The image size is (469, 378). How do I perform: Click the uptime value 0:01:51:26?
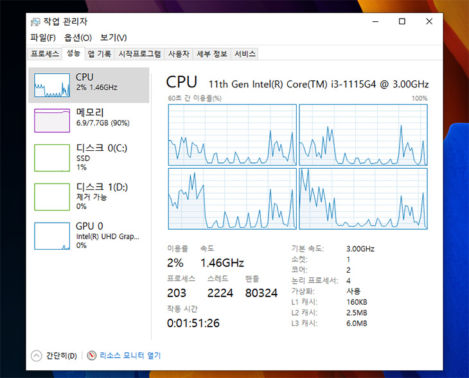[193, 323]
